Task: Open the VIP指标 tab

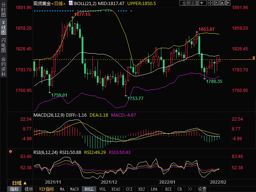Action: tap(46, 189)
